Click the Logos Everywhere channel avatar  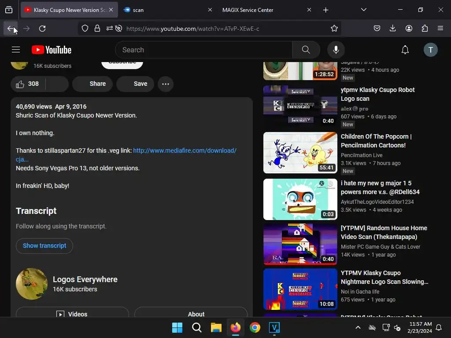pos(32,284)
